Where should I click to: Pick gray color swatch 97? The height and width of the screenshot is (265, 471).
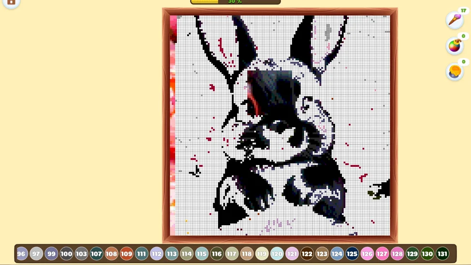pos(36,254)
